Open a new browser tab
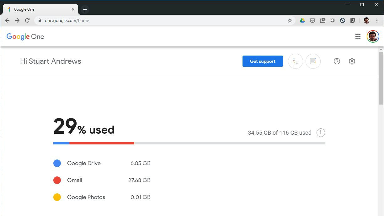Screen dimensions: 384x216 (x=85, y=9)
